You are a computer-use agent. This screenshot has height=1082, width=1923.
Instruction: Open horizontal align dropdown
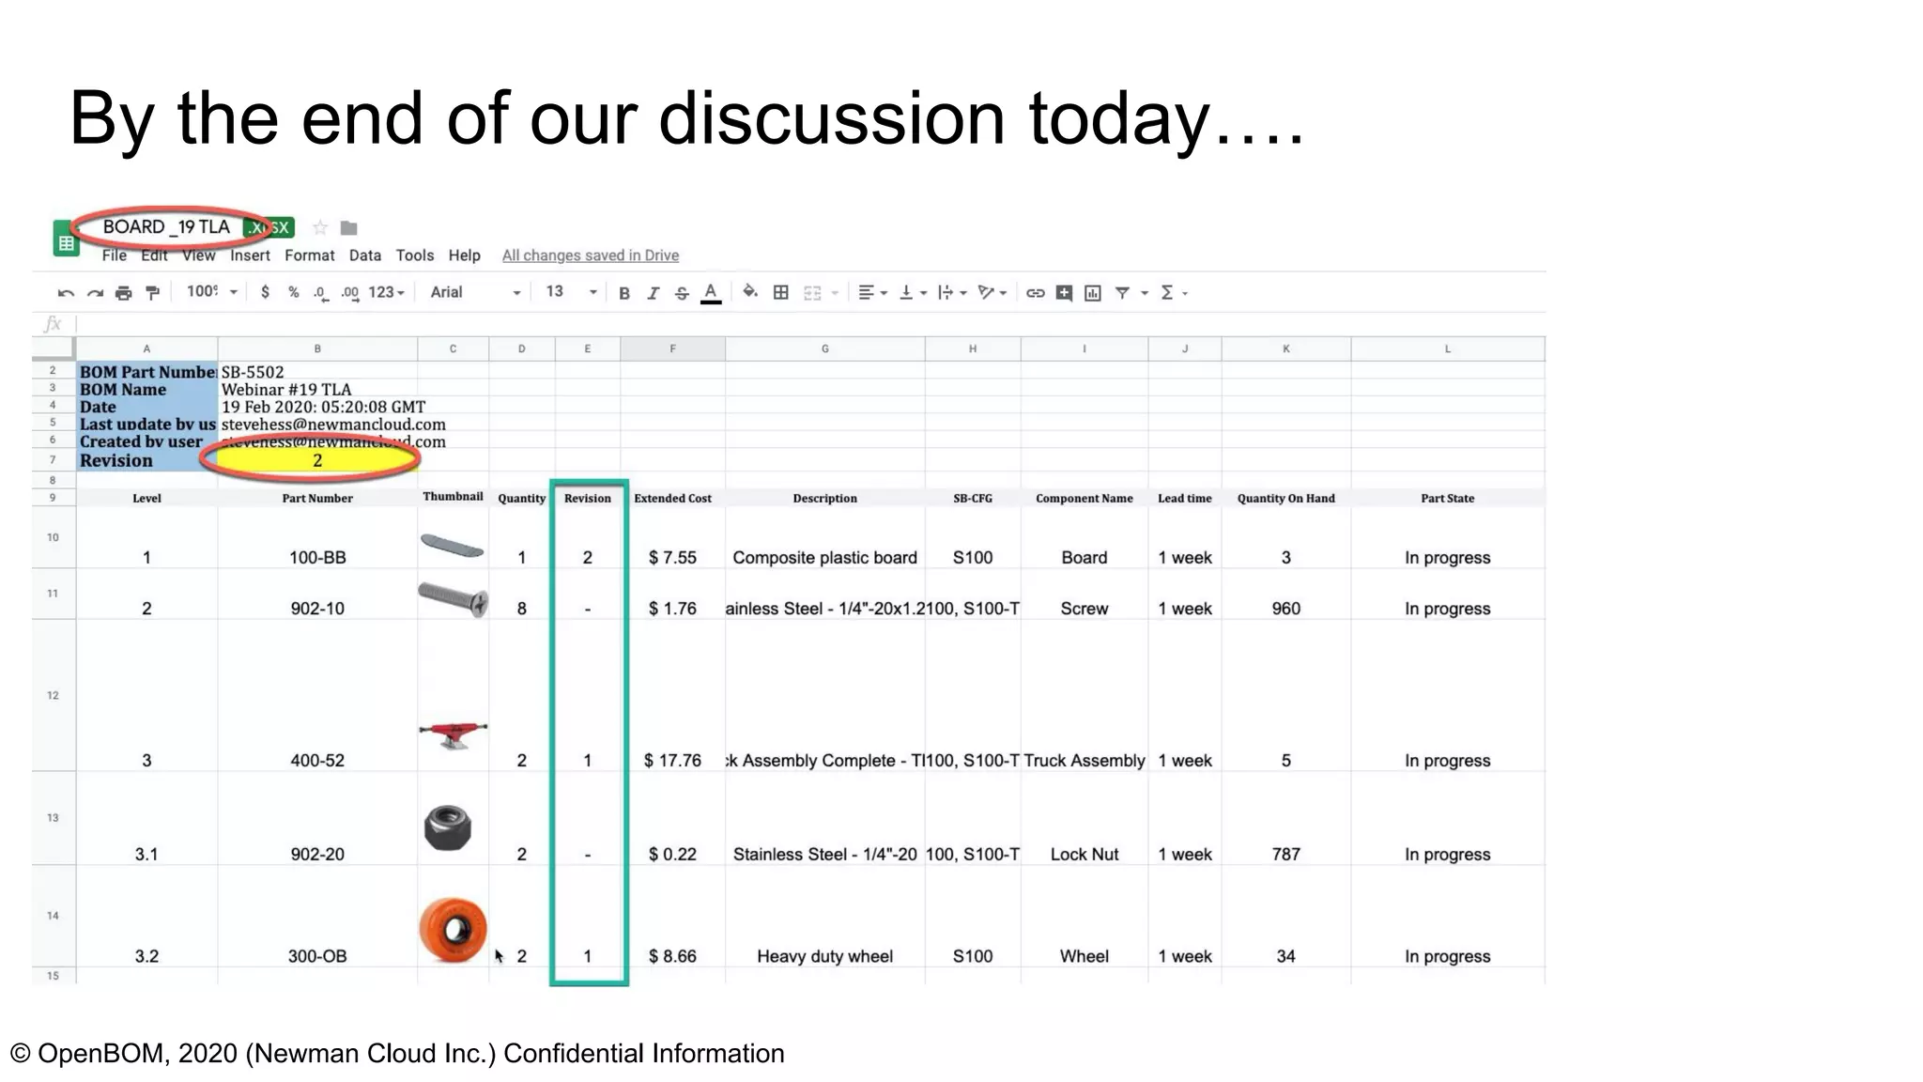pyautogui.click(x=872, y=293)
